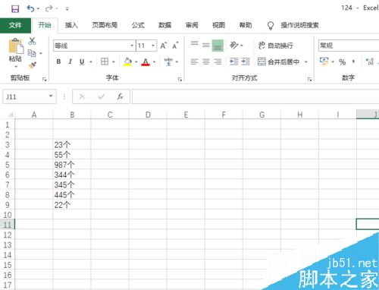Open the font name 等线 dropdown
379x290 pixels.
132,46
